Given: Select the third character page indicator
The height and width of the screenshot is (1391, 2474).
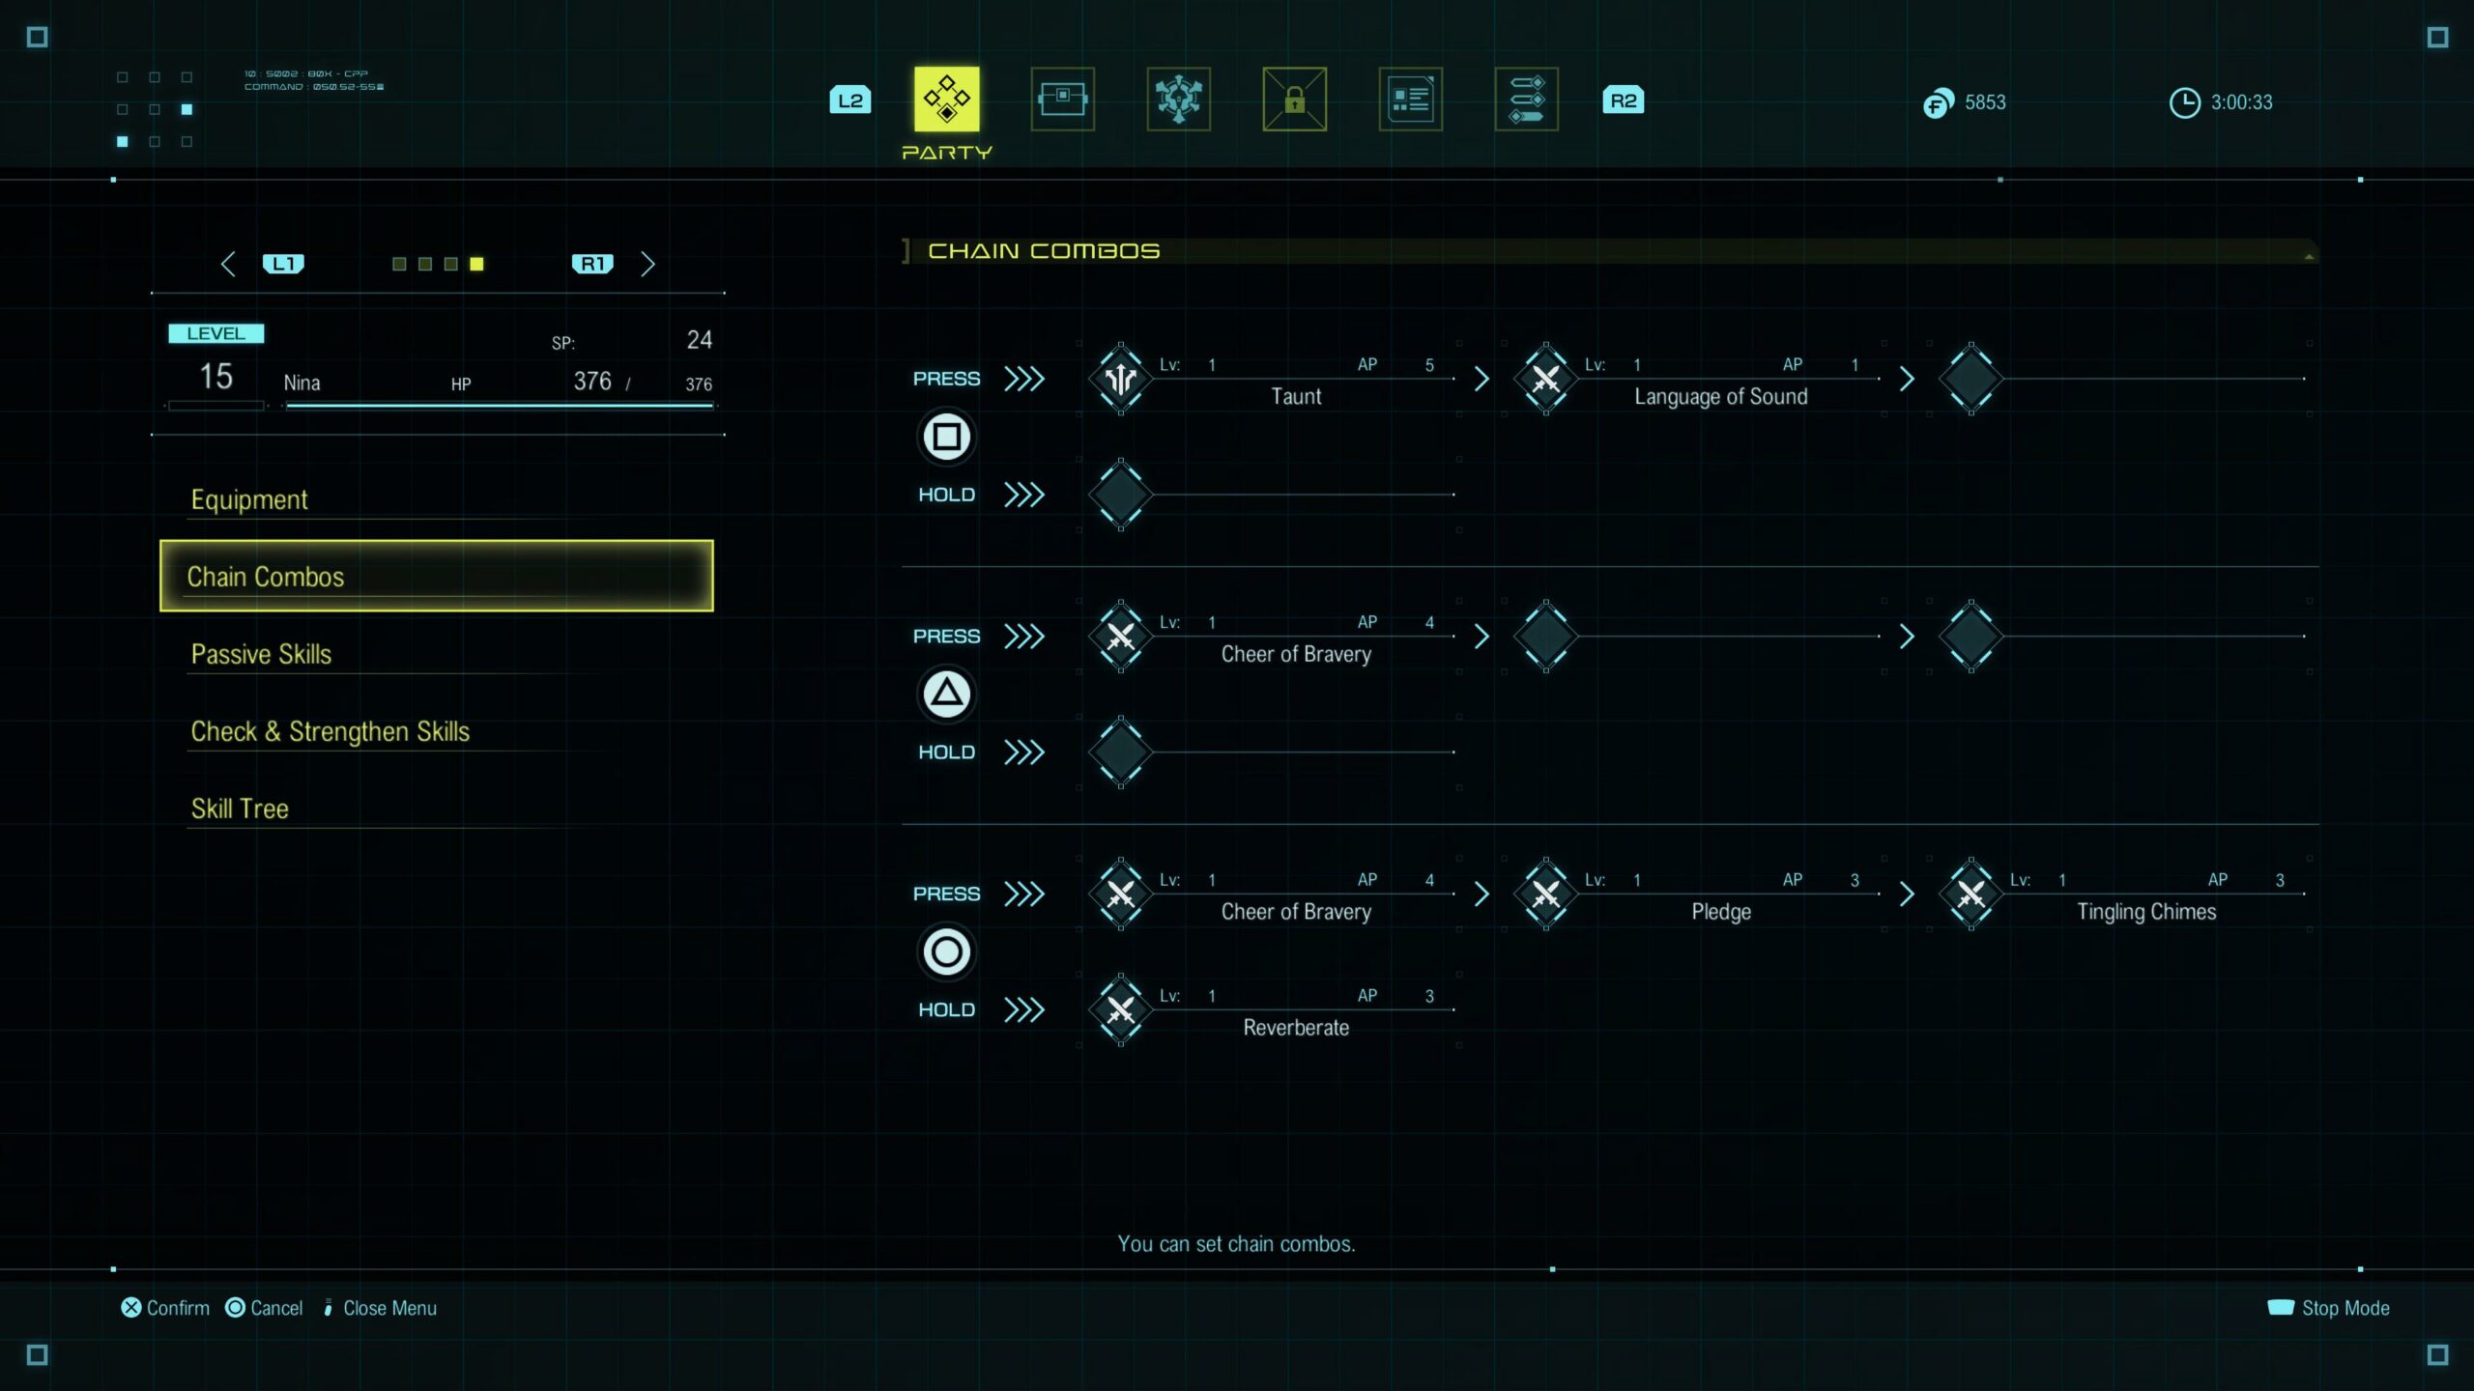Looking at the screenshot, I should click(x=450, y=264).
